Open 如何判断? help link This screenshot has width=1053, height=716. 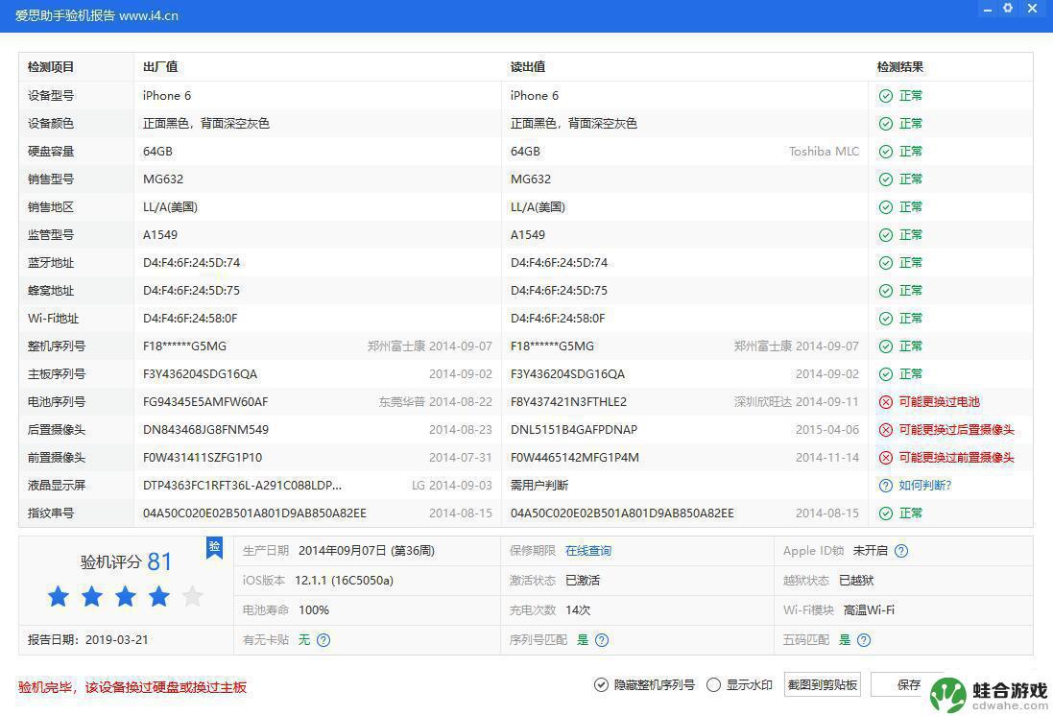click(x=924, y=486)
